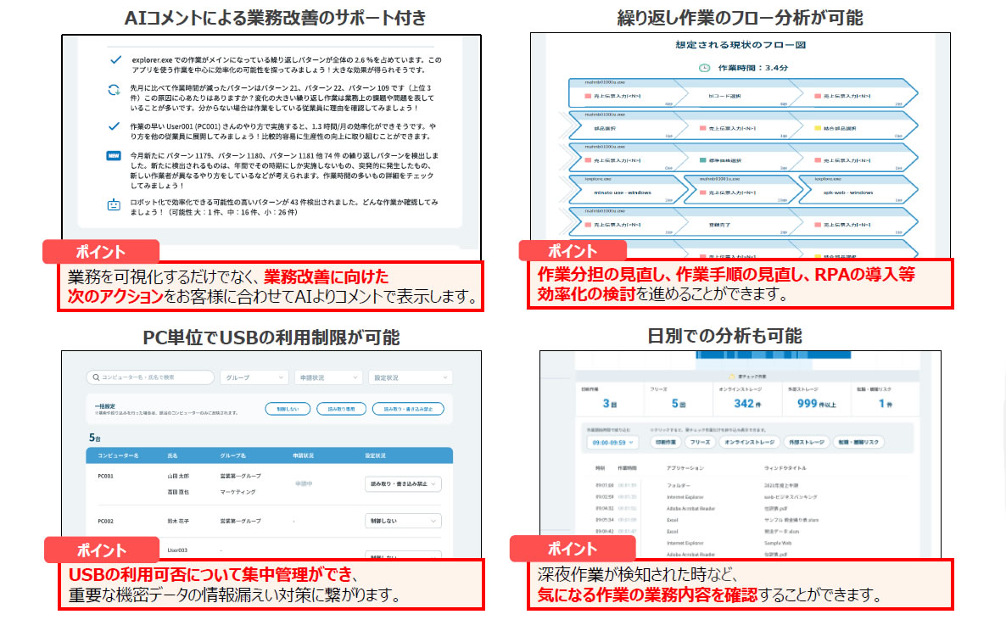1006x631 pixels.
Task: Click the 氏名 column header
Action: [x=172, y=456]
